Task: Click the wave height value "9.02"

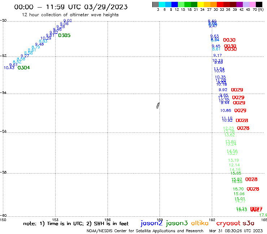Action: (x=67, y=21)
